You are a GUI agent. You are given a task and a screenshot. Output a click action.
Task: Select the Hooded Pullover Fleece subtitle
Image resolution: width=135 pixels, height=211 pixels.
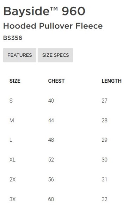point(53,26)
